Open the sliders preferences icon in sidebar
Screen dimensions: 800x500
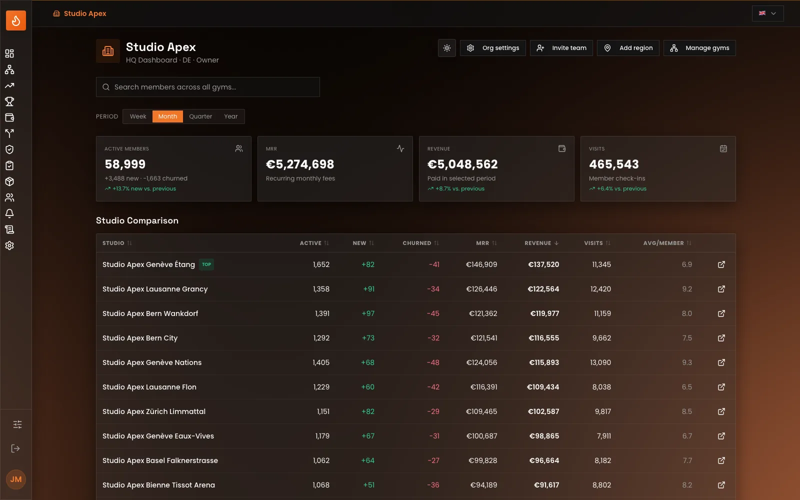tap(17, 424)
